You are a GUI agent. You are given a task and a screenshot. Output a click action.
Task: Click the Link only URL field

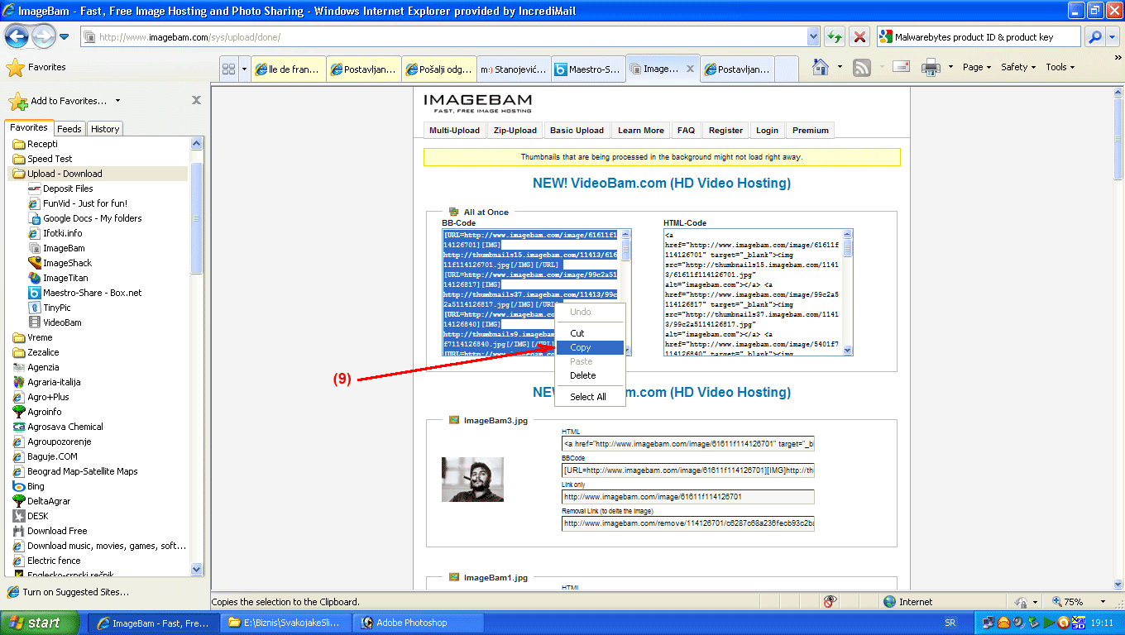tap(688, 497)
